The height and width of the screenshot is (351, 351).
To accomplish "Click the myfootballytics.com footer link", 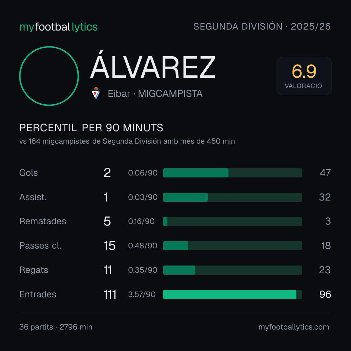I will [294, 327].
